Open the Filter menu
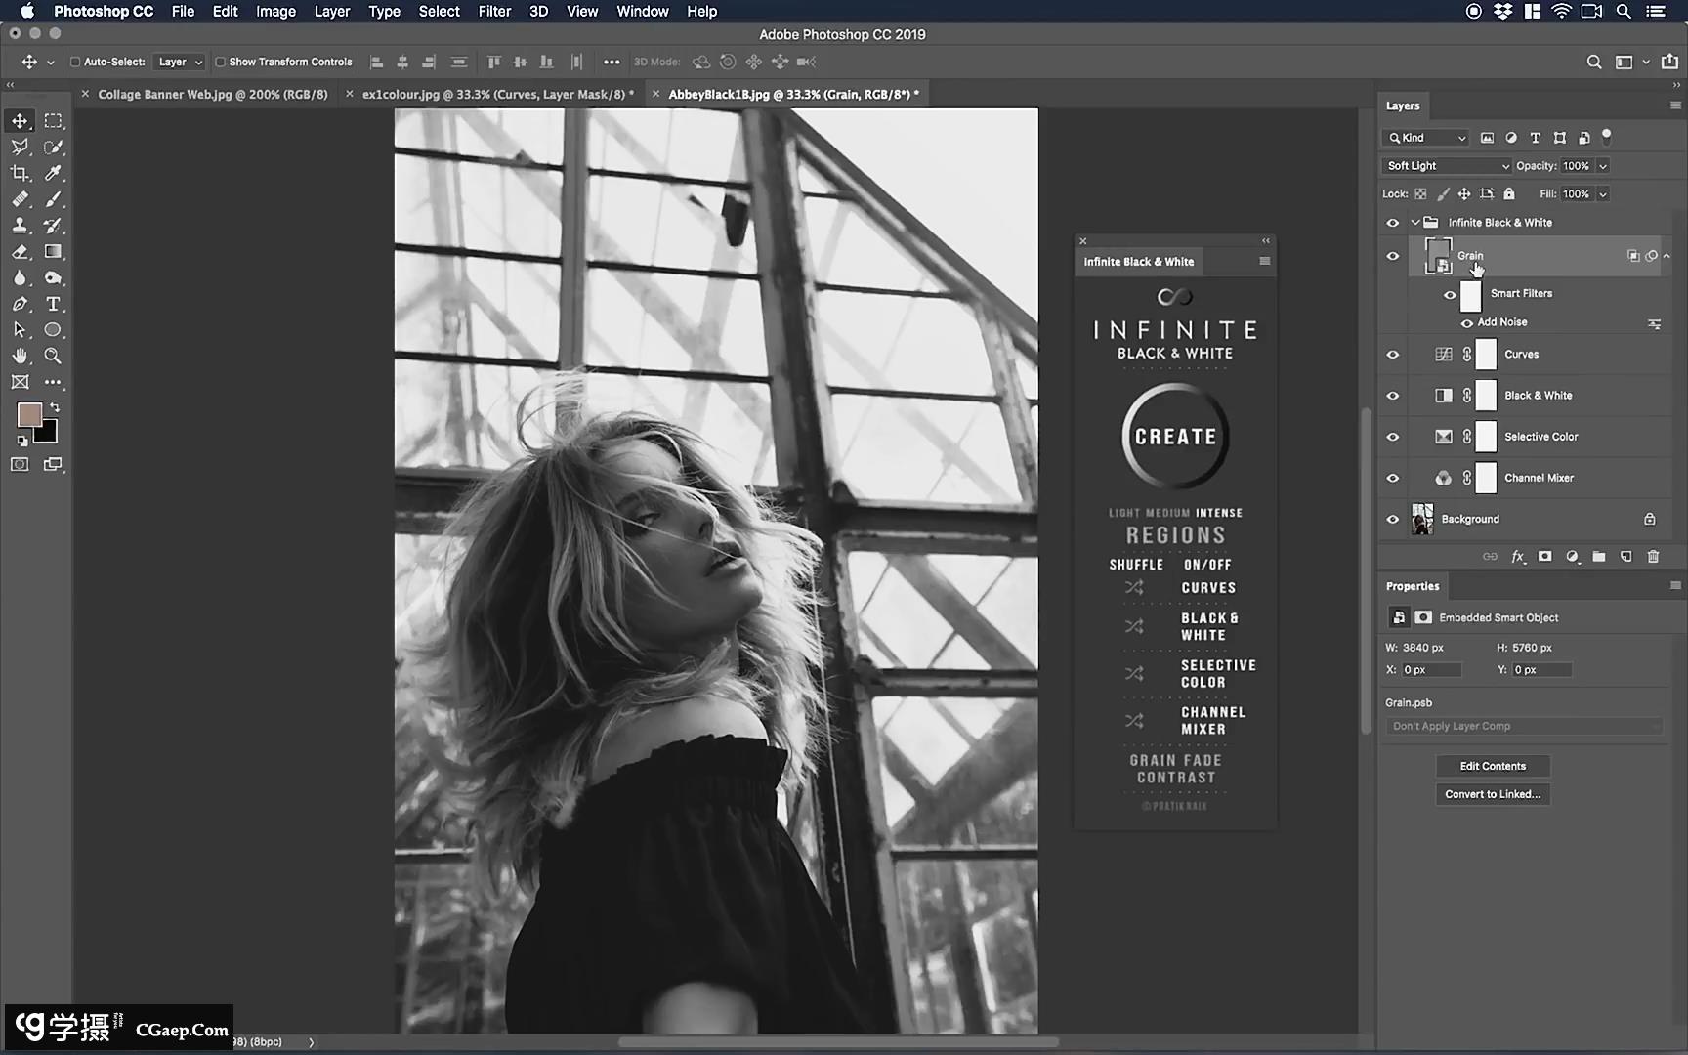1688x1055 pixels. tap(494, 12)
